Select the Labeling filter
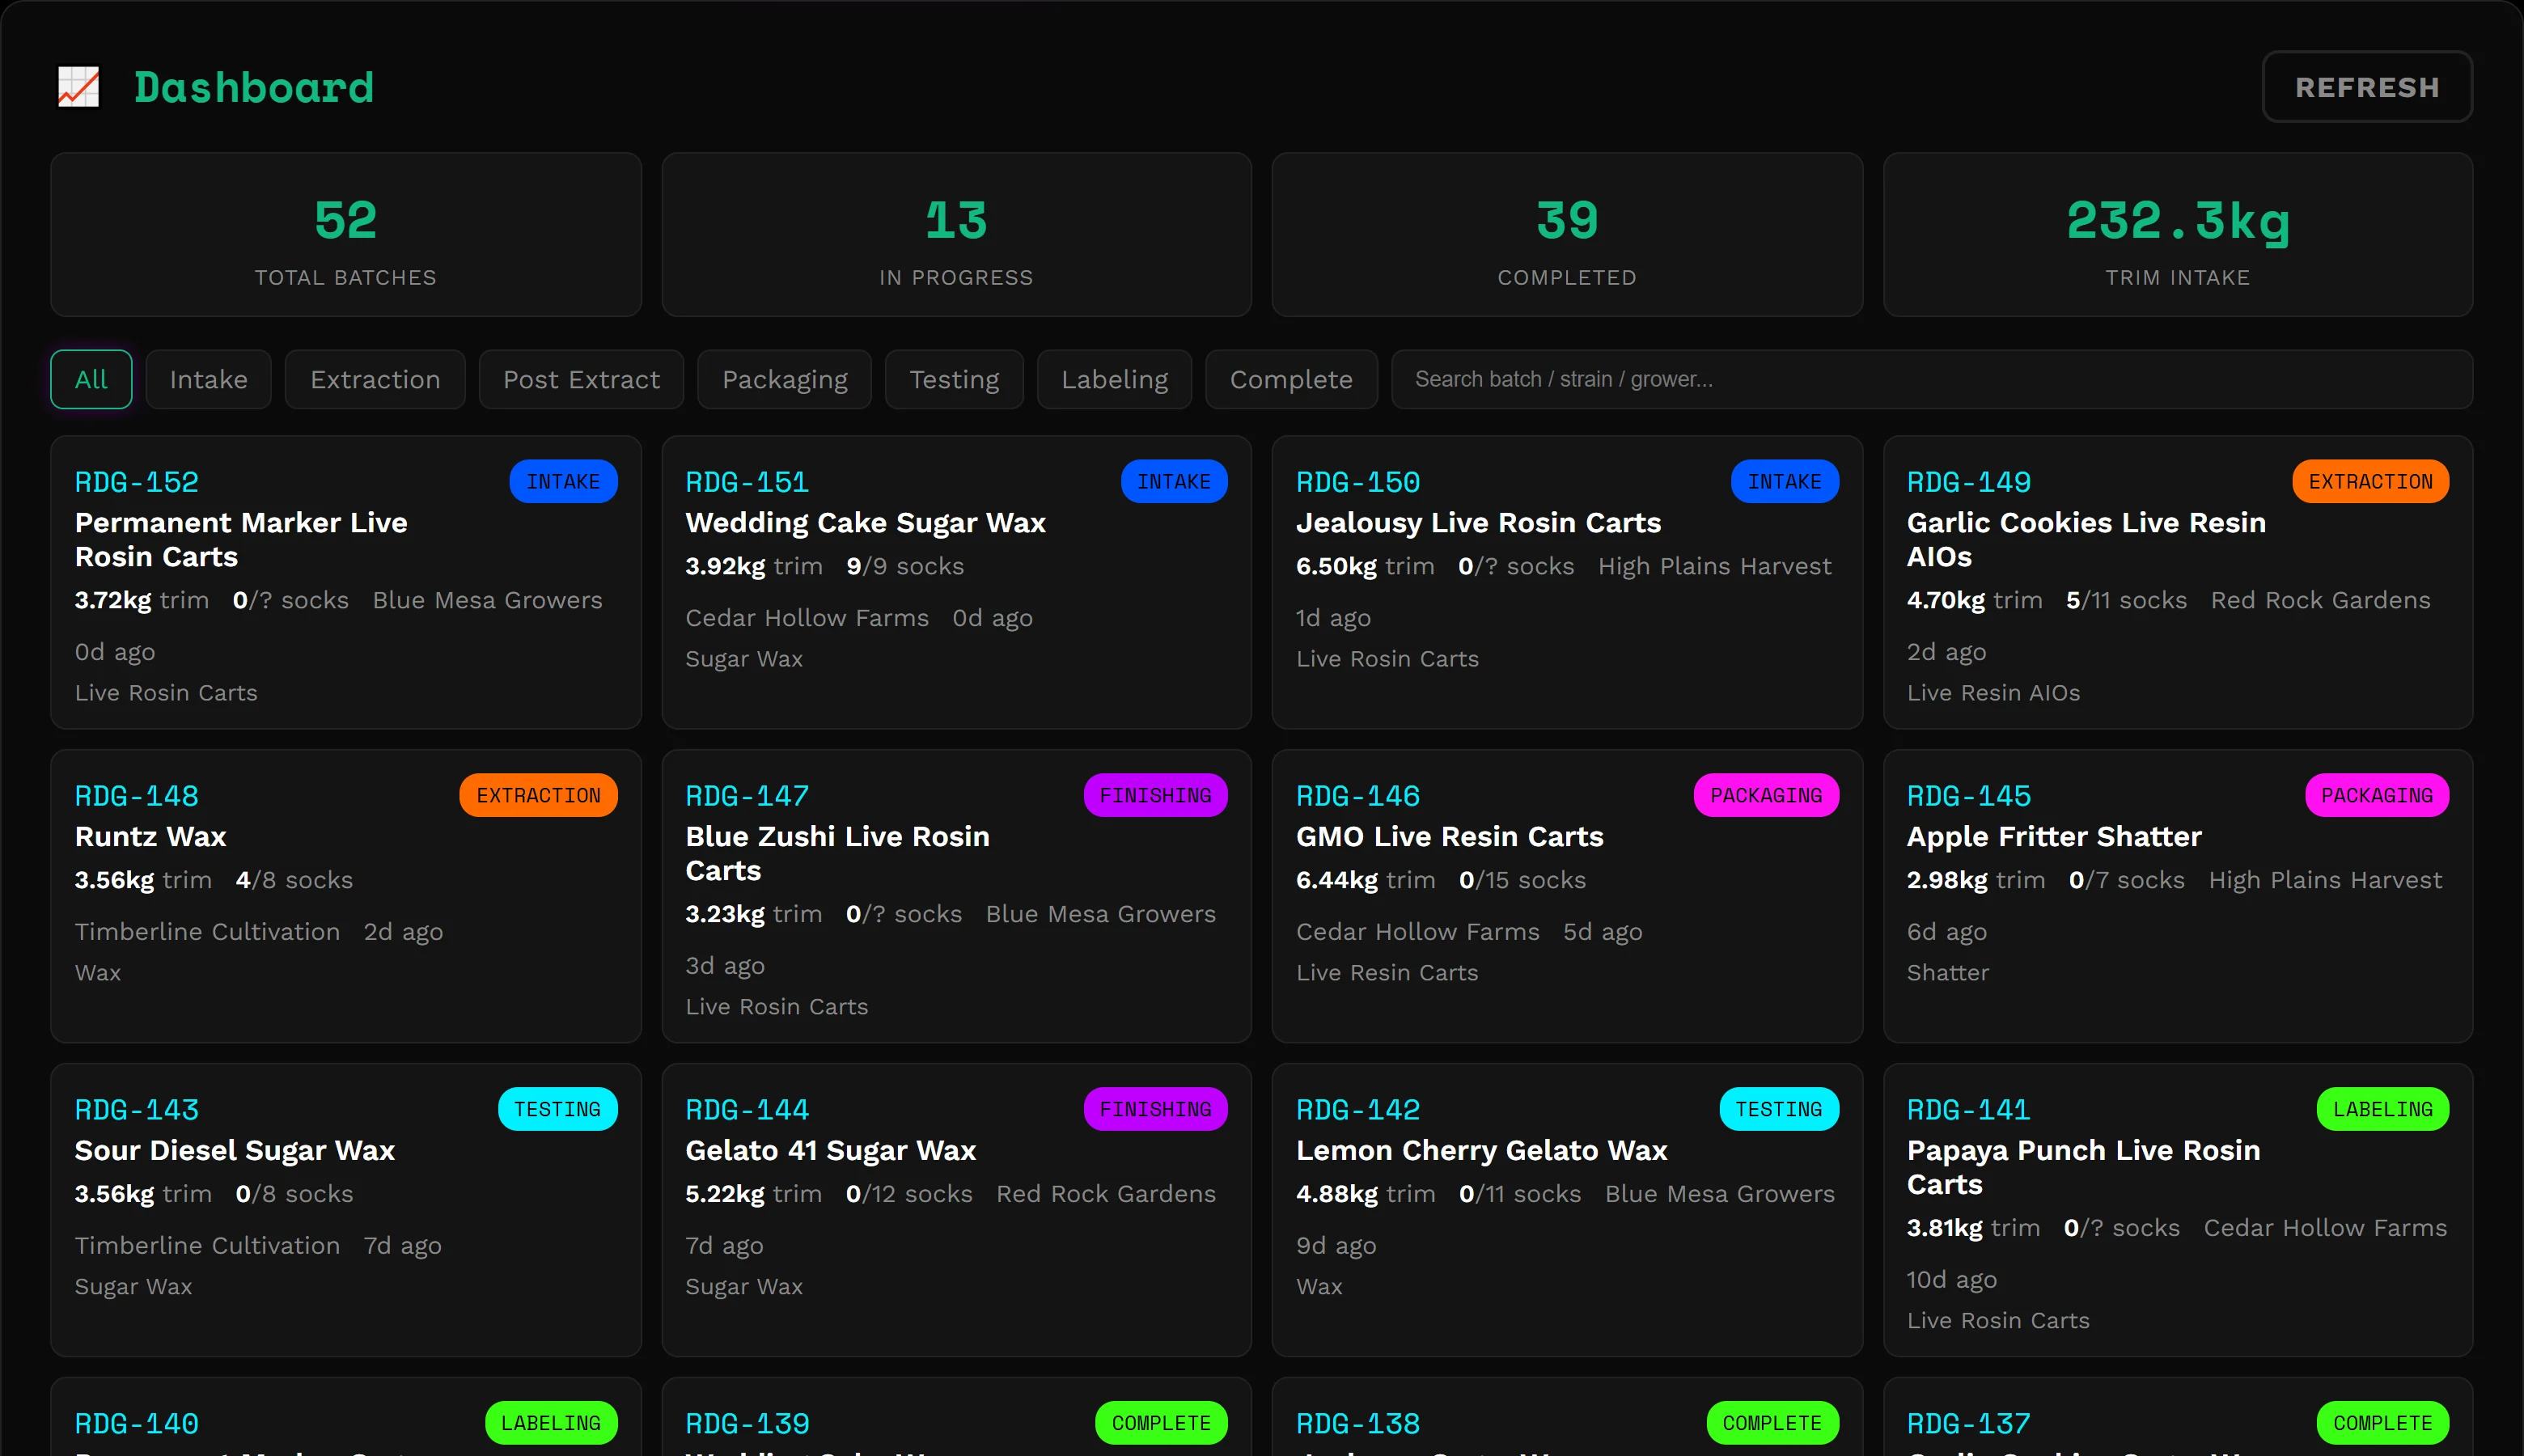Image resolution: width=2524 pixels, height=1456 pixels. 1114,379
